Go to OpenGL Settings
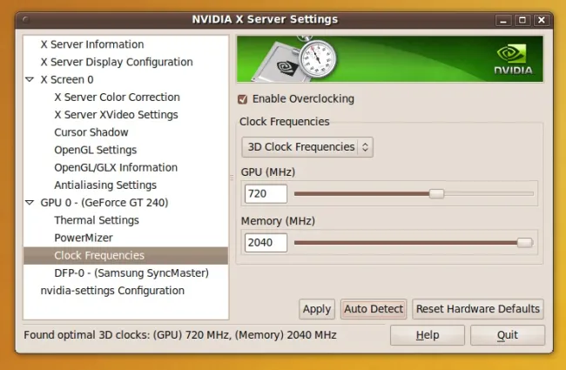566x370 pixels. pos(95,150)
